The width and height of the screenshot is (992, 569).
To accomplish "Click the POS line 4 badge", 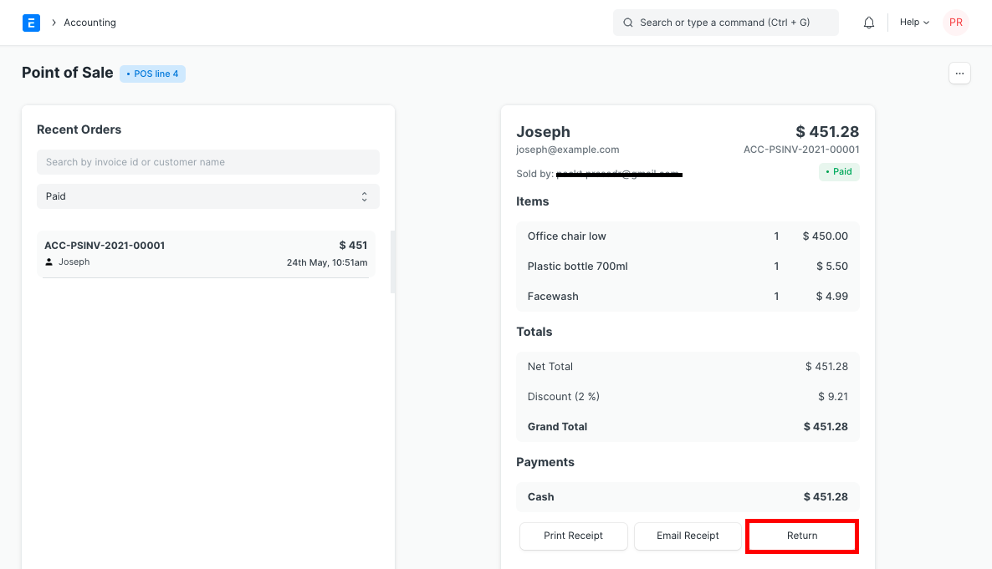I will (x=152, y=74).
